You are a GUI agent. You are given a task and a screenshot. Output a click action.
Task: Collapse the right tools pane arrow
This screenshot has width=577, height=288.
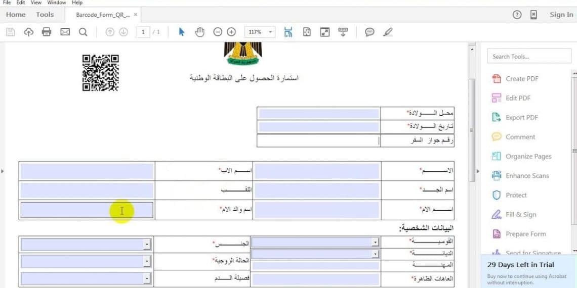(x=478, y=171)
